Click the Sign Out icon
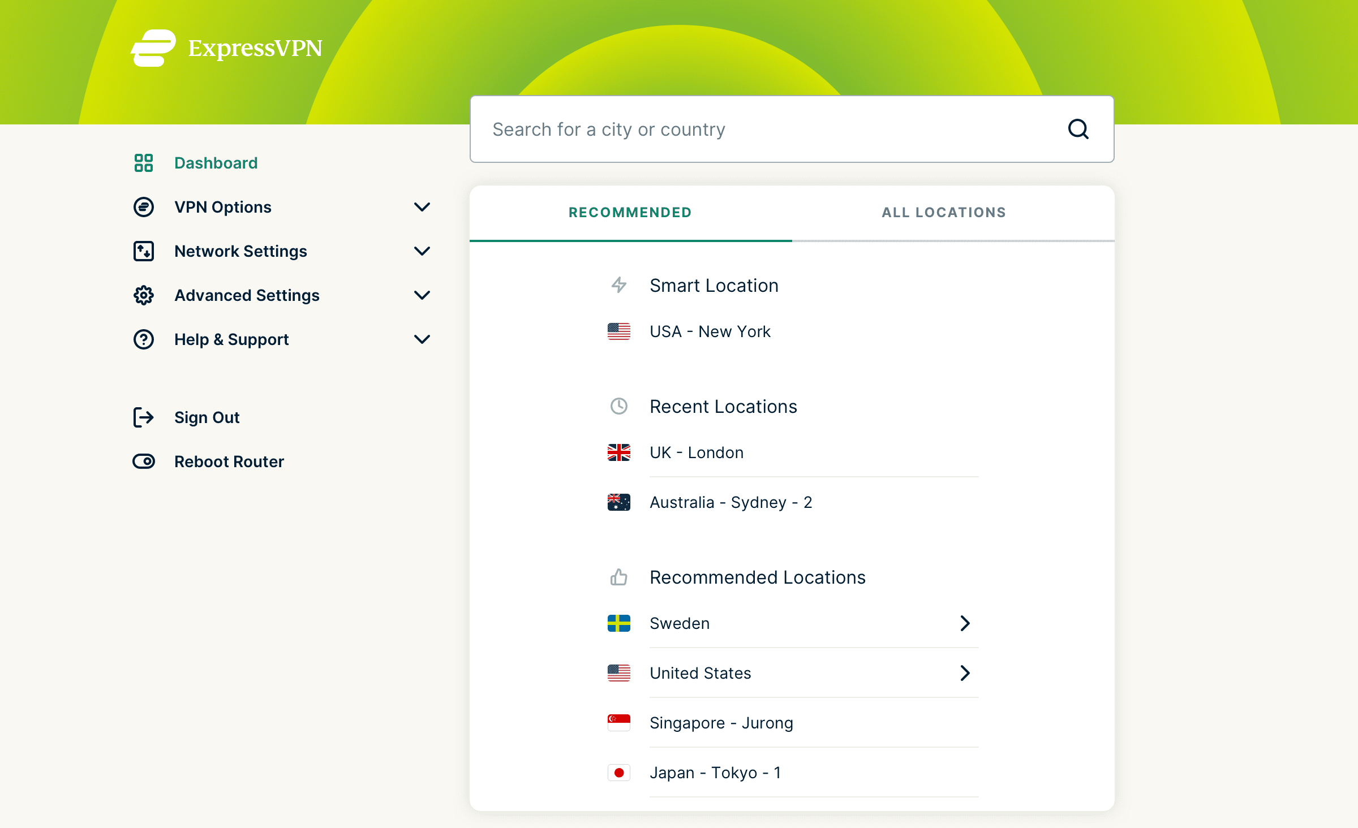The height and width of the screenshot is (828, 1358). [x=144, y=417]
